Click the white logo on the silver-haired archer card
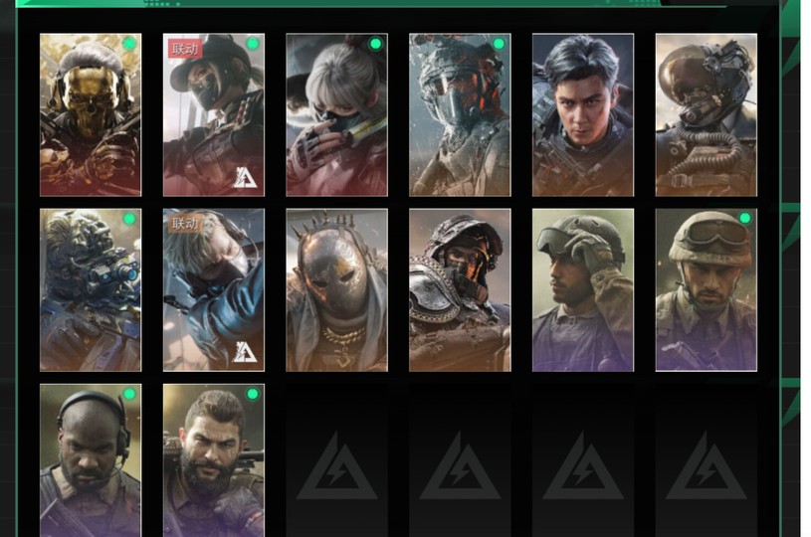 coord(245,352)
